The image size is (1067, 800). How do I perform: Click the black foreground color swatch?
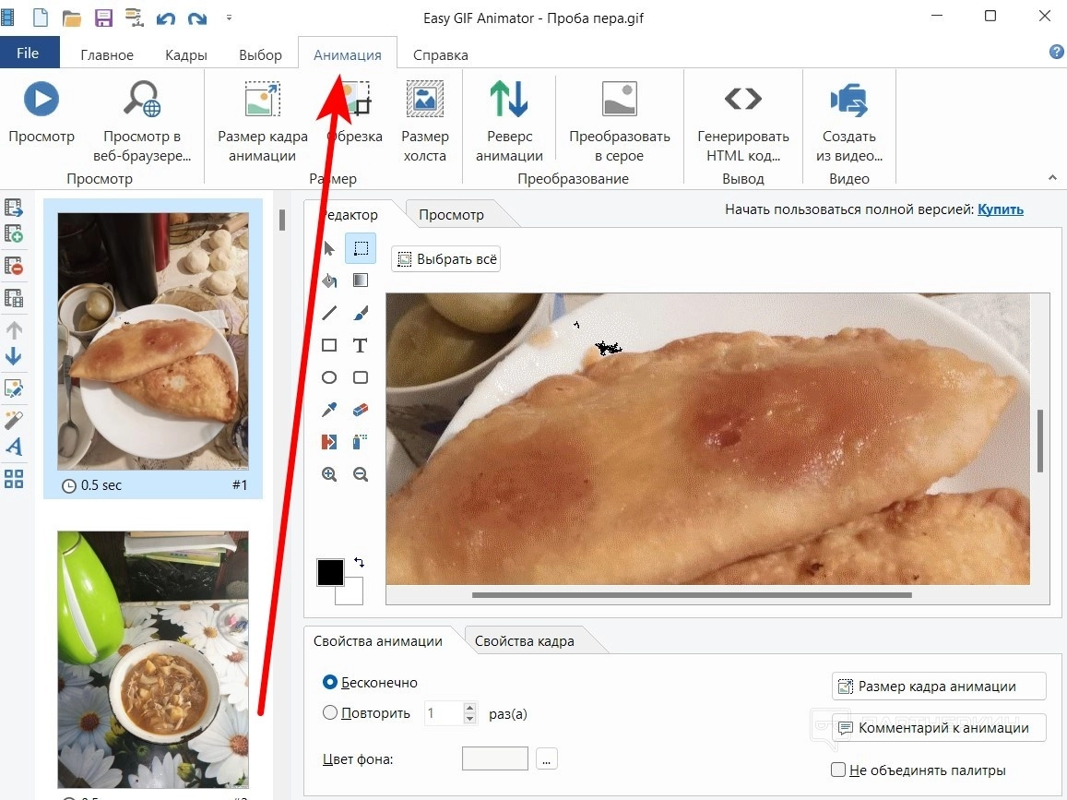330,572
